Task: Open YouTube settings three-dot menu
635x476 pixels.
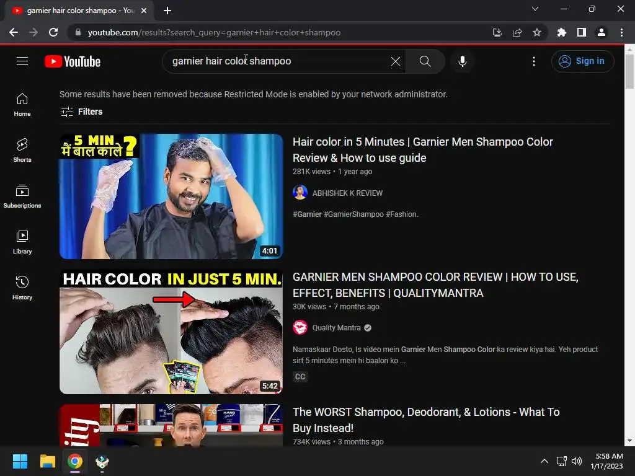Action: click(534, 61)
